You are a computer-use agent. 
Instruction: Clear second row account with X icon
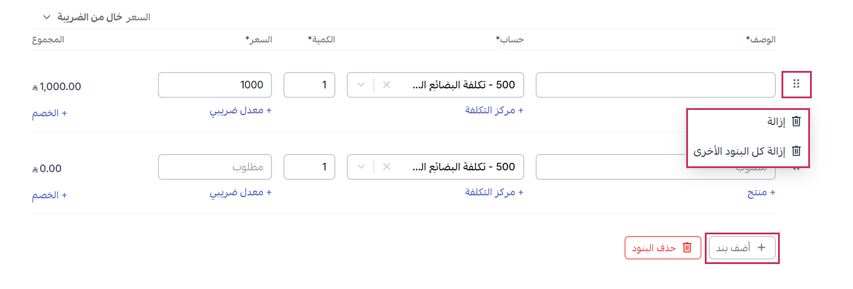(386, 167)
